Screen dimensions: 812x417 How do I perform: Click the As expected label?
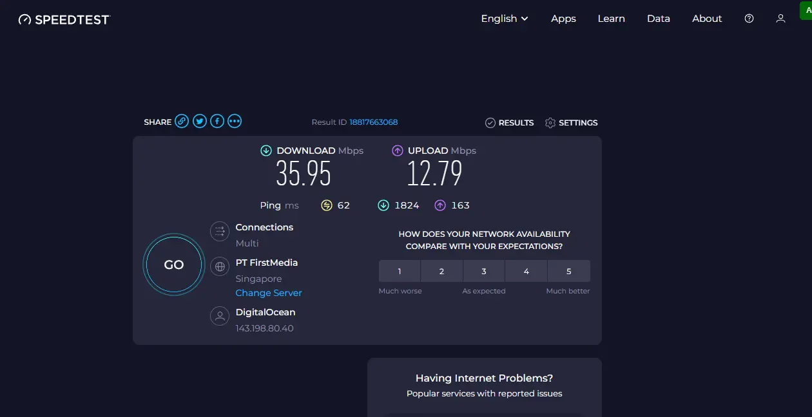[x=484, y=291]
